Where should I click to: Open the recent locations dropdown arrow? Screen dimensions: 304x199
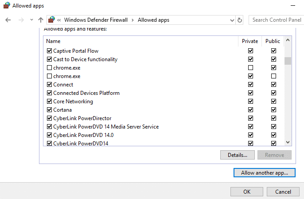click(31, 20)
